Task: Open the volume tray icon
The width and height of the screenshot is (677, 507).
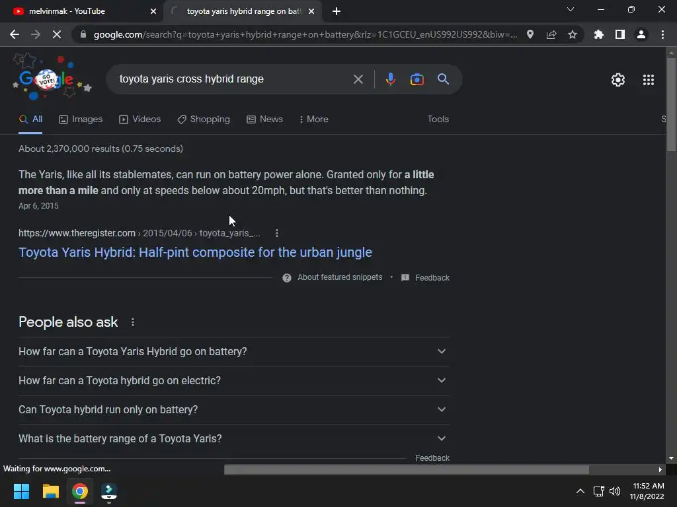Action: tap(615, 491)
